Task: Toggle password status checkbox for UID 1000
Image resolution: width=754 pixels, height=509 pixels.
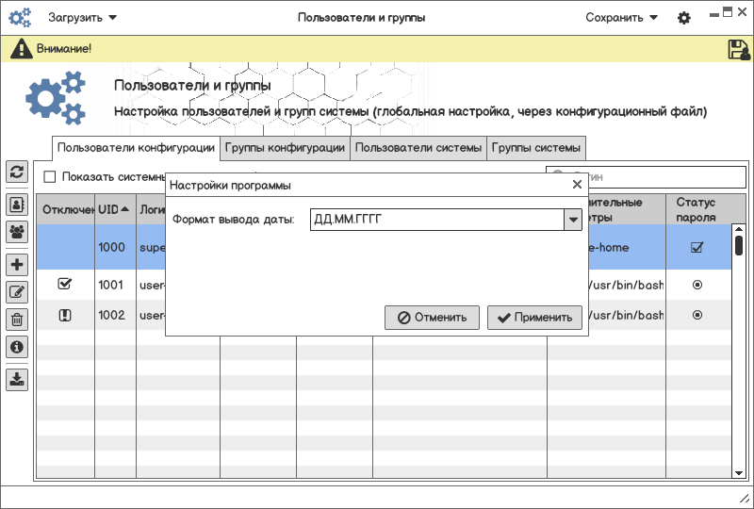Action: click(697, 248)
